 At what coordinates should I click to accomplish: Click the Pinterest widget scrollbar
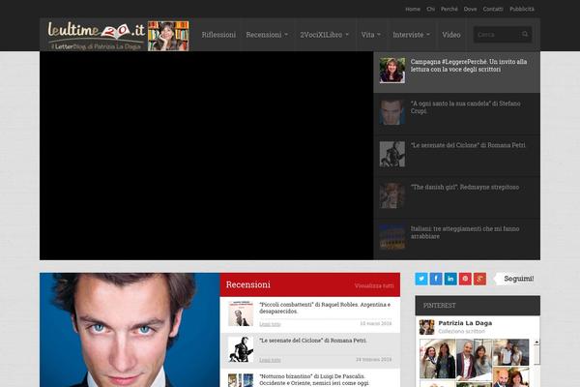pyautogui.click(x=536, y=362)
